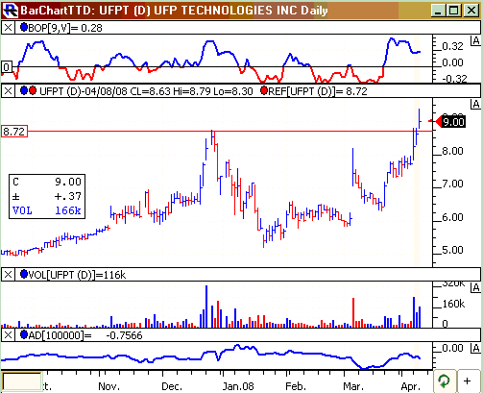
Task: Maximize the BarChartTTD window
Action: (x=454, y=11)
